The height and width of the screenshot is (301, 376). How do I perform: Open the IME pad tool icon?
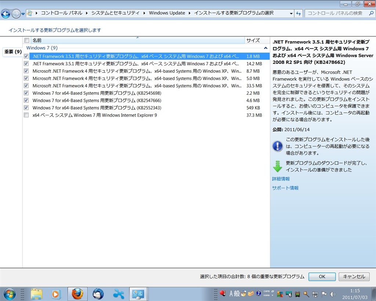244,293
